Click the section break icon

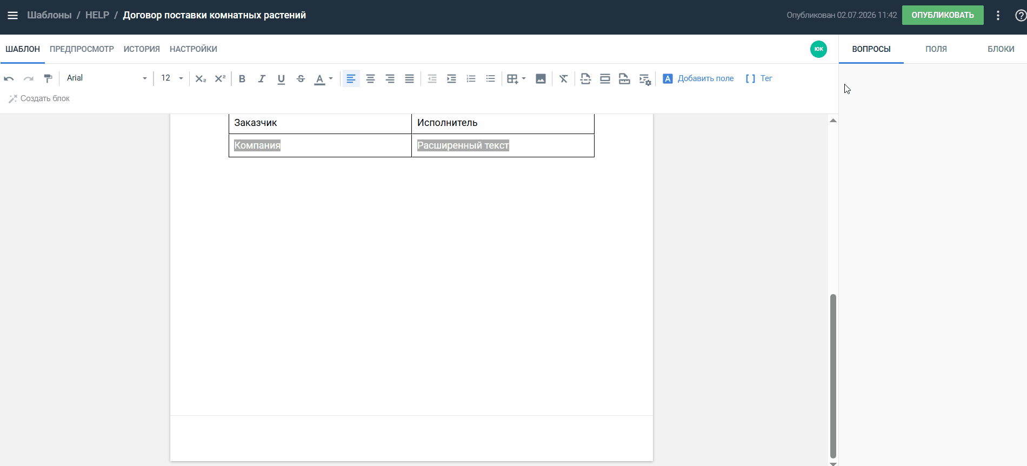pyautogui.click(x=624, y=79)
